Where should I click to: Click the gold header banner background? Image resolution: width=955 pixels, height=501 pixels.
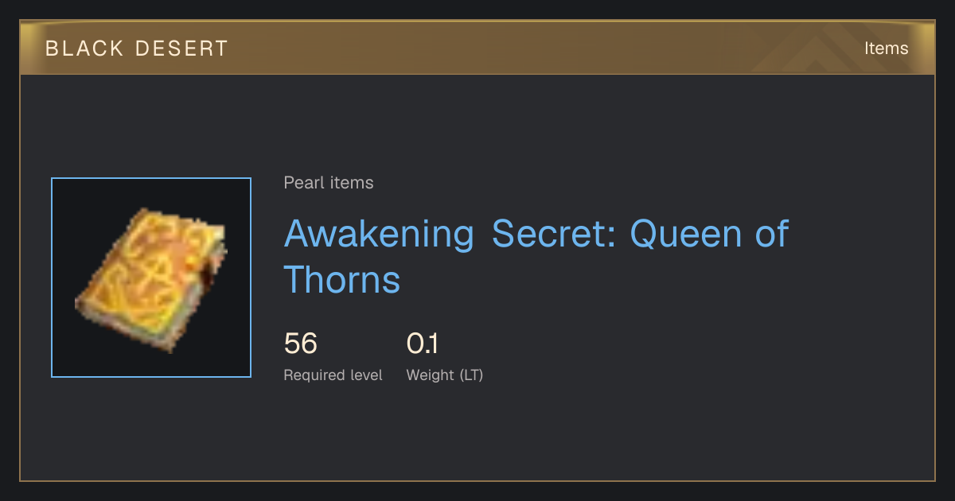pyautogui.click(x=477, y=48)
